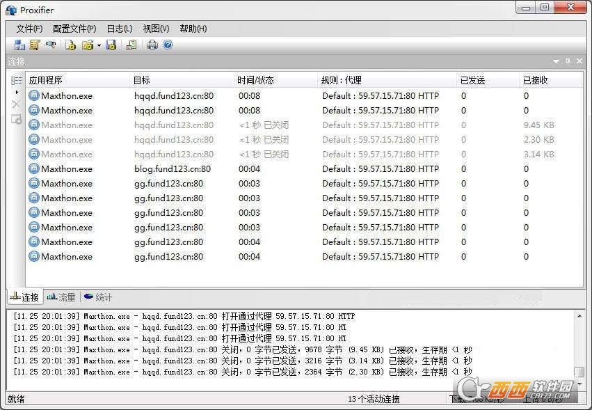Click the system report clipboard icon

tap(131, 45)
